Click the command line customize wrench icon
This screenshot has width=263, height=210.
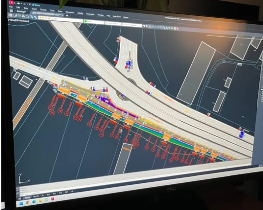click(x=18, y=193)
